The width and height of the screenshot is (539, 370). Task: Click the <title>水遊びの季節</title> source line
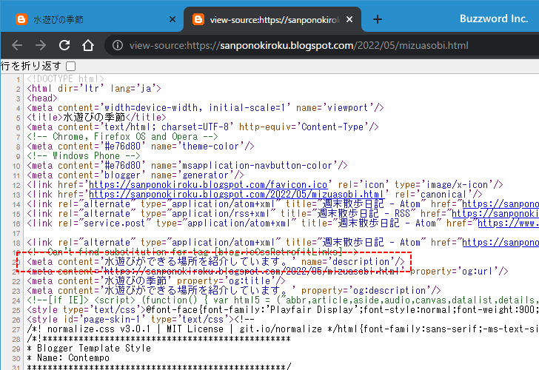point(96,118)
